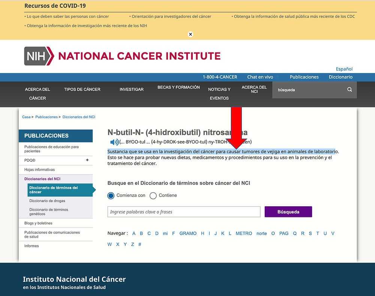Screen dimensions: 375x296
Task: Open Diccionario in the blue bar
Action: tap(340, 77)
